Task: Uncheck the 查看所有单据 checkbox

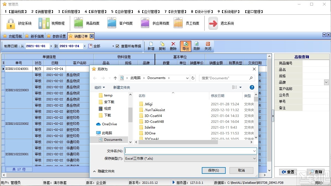Action: (117, 46)
